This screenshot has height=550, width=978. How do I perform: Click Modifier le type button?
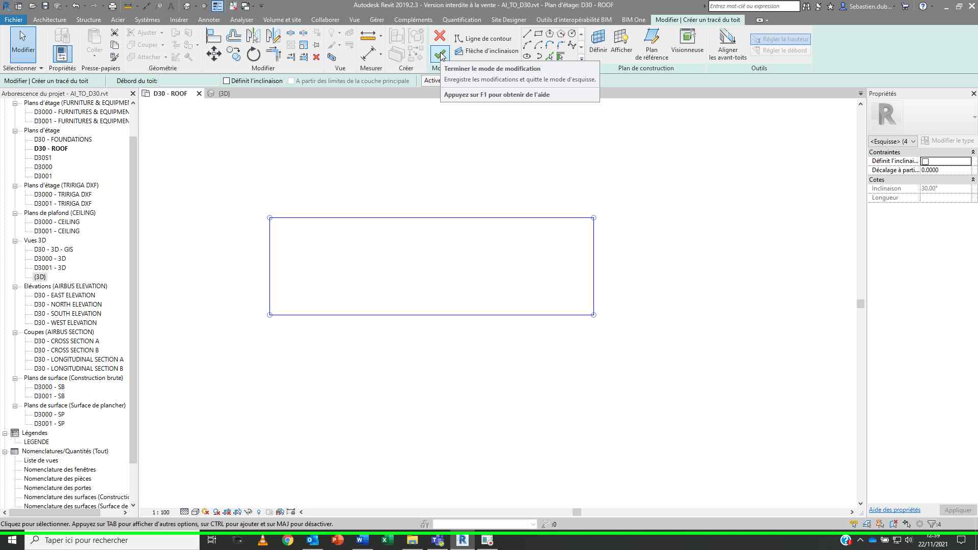click(x=947, y=141)
